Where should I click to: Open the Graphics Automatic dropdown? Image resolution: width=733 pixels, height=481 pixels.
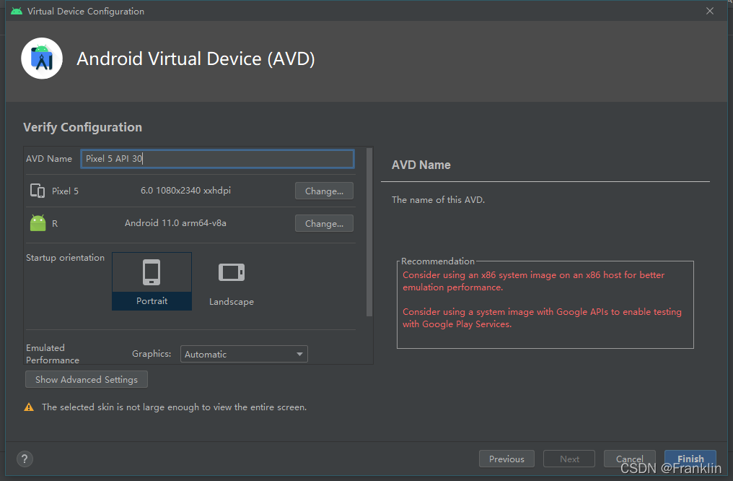244,354
